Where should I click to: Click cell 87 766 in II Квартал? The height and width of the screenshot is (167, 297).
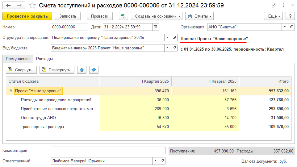205,100
